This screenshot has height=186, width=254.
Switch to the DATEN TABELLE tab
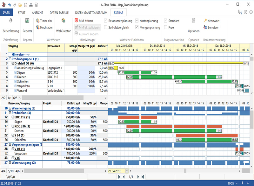click(x=59, y=13)
